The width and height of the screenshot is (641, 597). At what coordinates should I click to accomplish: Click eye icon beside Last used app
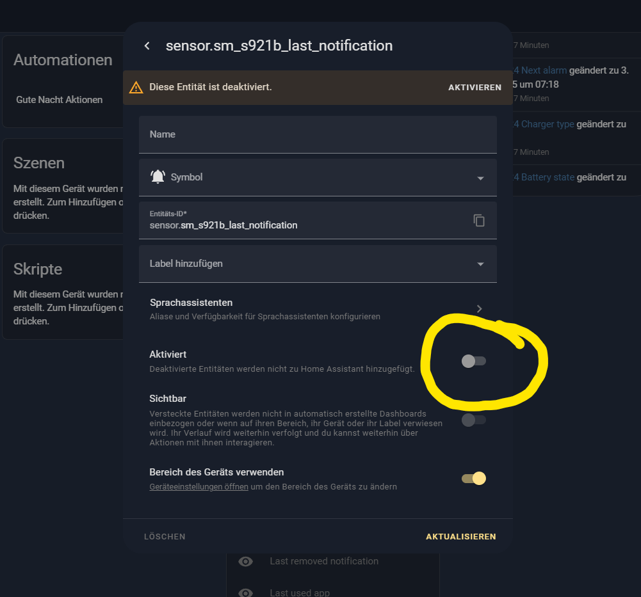(x=245, y=593)
